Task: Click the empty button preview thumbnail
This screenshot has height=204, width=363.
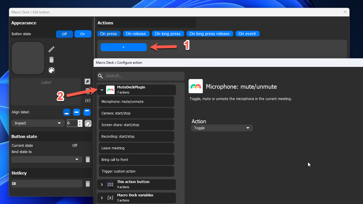Action: pyautogui.click(x=28, y=58)
